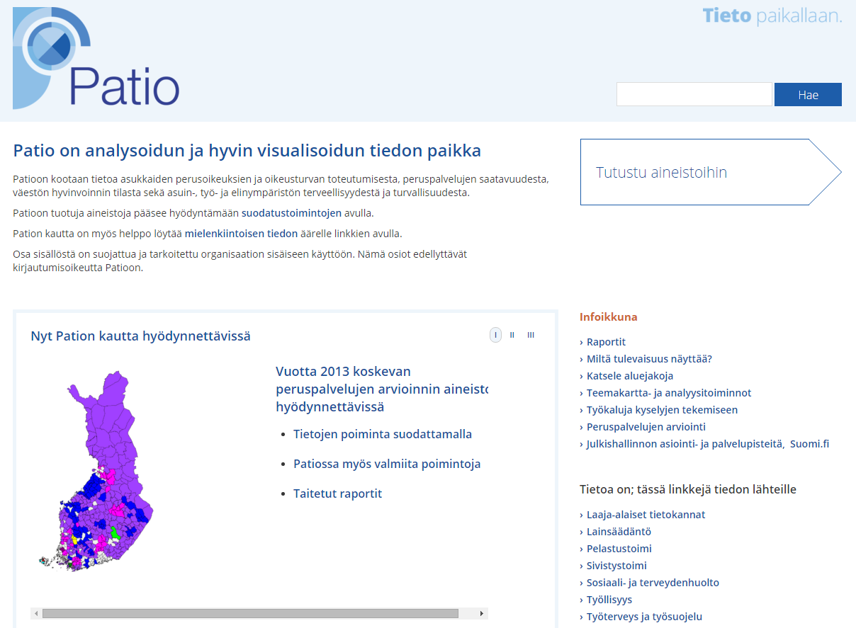This screenshot has height=628, width=856.
Task: Click the Patio logo
Action: [96, 59]
